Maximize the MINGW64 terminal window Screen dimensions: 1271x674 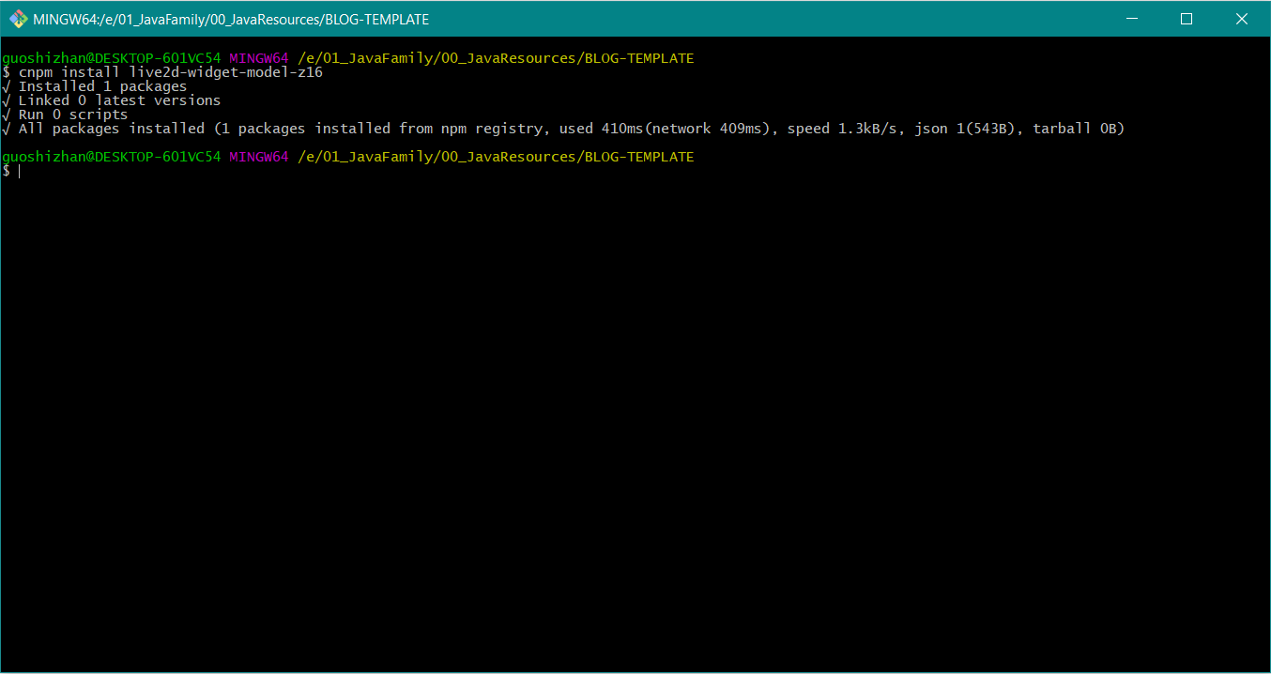[x=1187, y=19]
